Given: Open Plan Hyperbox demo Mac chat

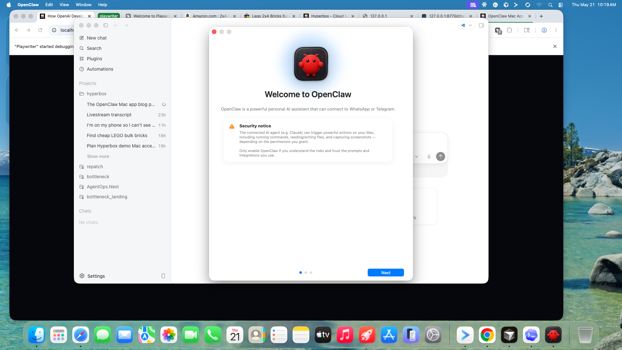Looking at the screenshot, I should (121, 146).
